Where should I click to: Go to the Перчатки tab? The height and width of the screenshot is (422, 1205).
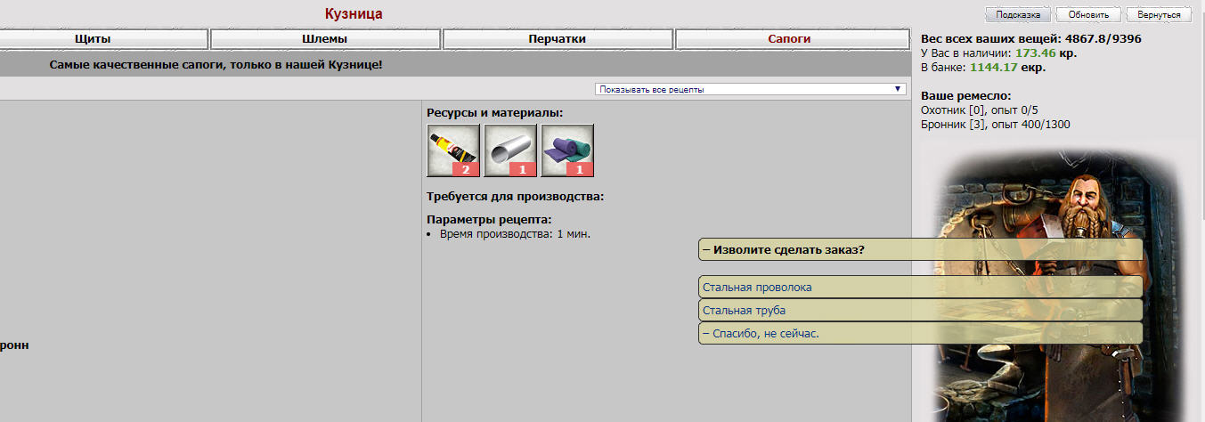[558, 39]
